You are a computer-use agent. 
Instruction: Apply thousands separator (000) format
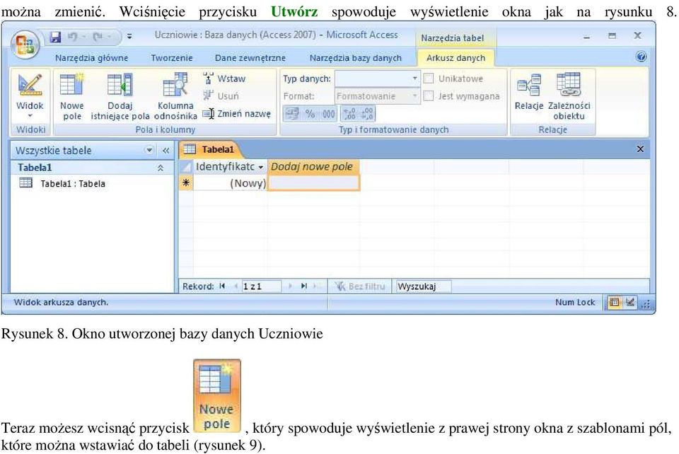[328, 114]
